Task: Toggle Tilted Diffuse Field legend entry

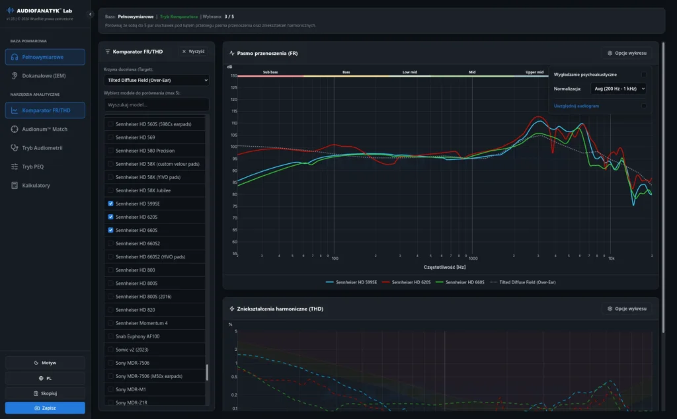Action: click(523, 282)
